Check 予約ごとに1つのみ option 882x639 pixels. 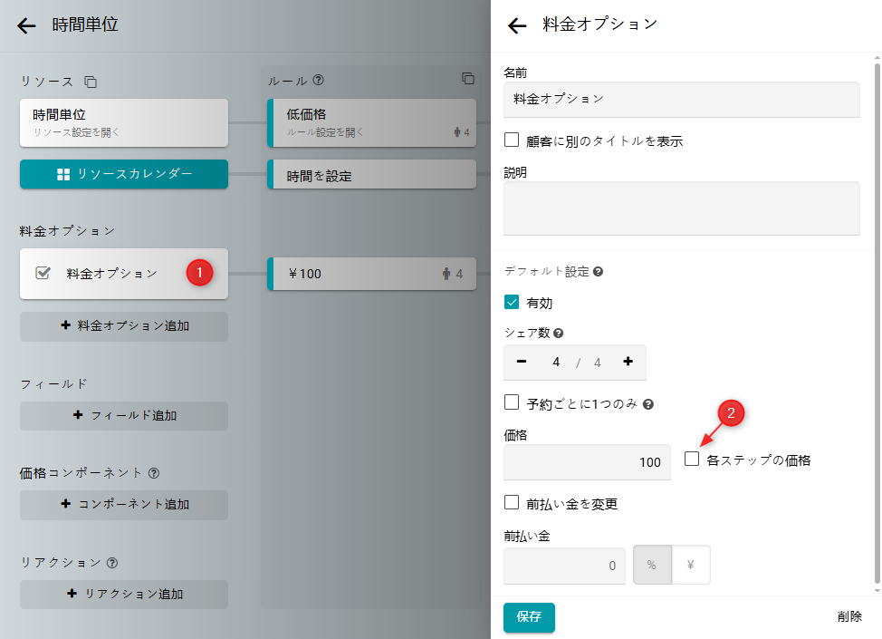point(512,402)
